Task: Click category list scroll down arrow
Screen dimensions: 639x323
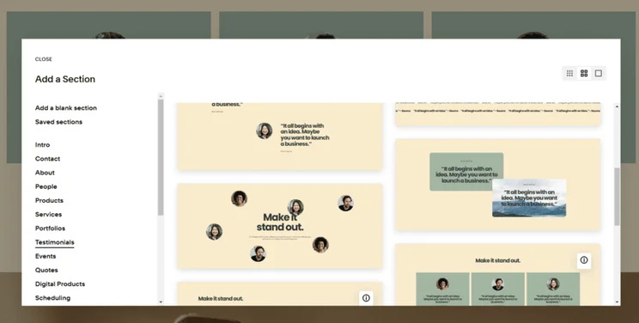Action: [161, 302]
